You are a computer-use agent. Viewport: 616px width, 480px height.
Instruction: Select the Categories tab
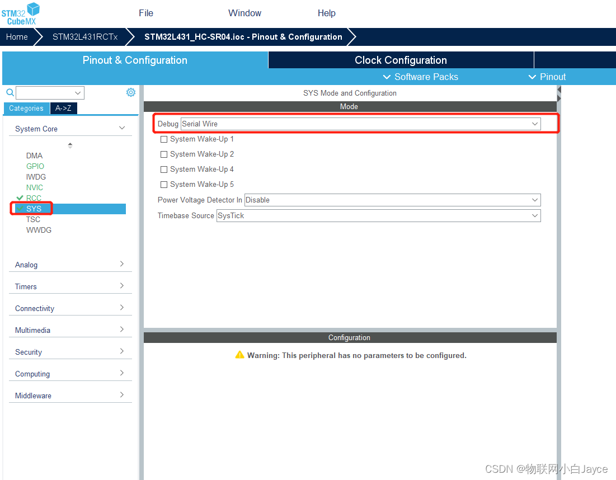pyautogui.click(x=26, y=108)
